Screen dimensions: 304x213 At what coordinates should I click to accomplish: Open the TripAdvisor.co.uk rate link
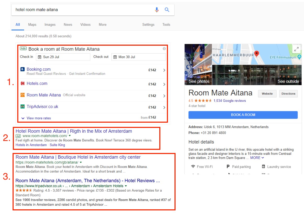tap(42, 106)
